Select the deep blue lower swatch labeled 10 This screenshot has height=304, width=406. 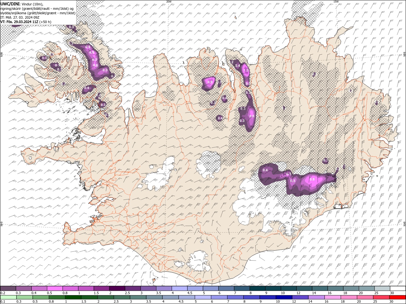pos(284,297)
